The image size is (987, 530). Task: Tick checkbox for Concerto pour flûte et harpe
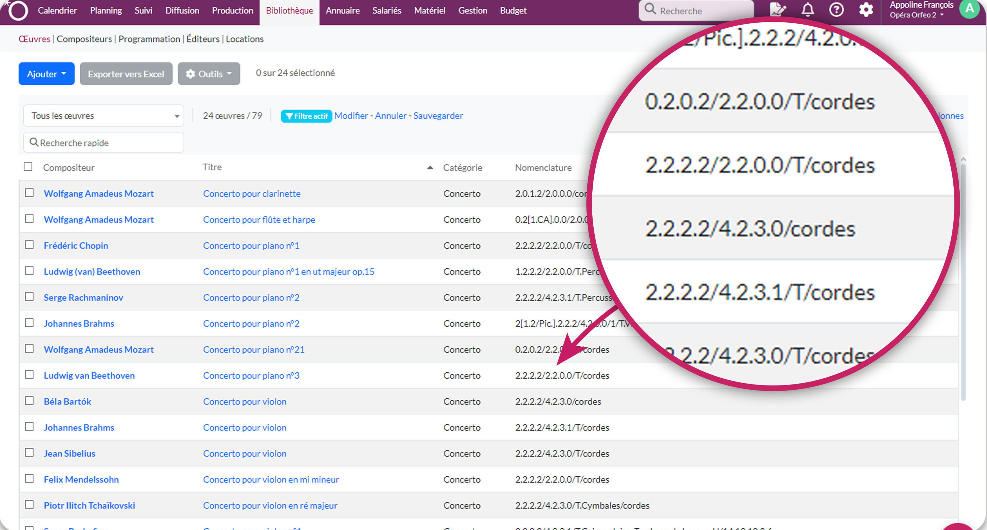[x=30, y=219]
